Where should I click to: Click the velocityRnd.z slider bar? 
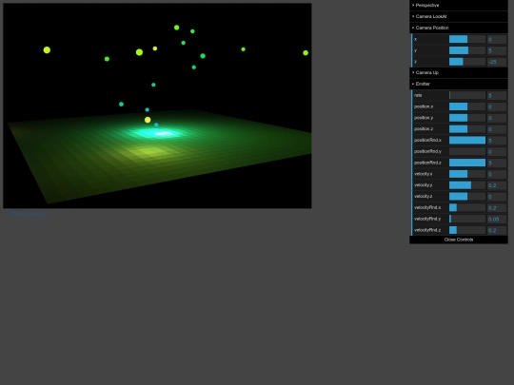tap(467, 230)
